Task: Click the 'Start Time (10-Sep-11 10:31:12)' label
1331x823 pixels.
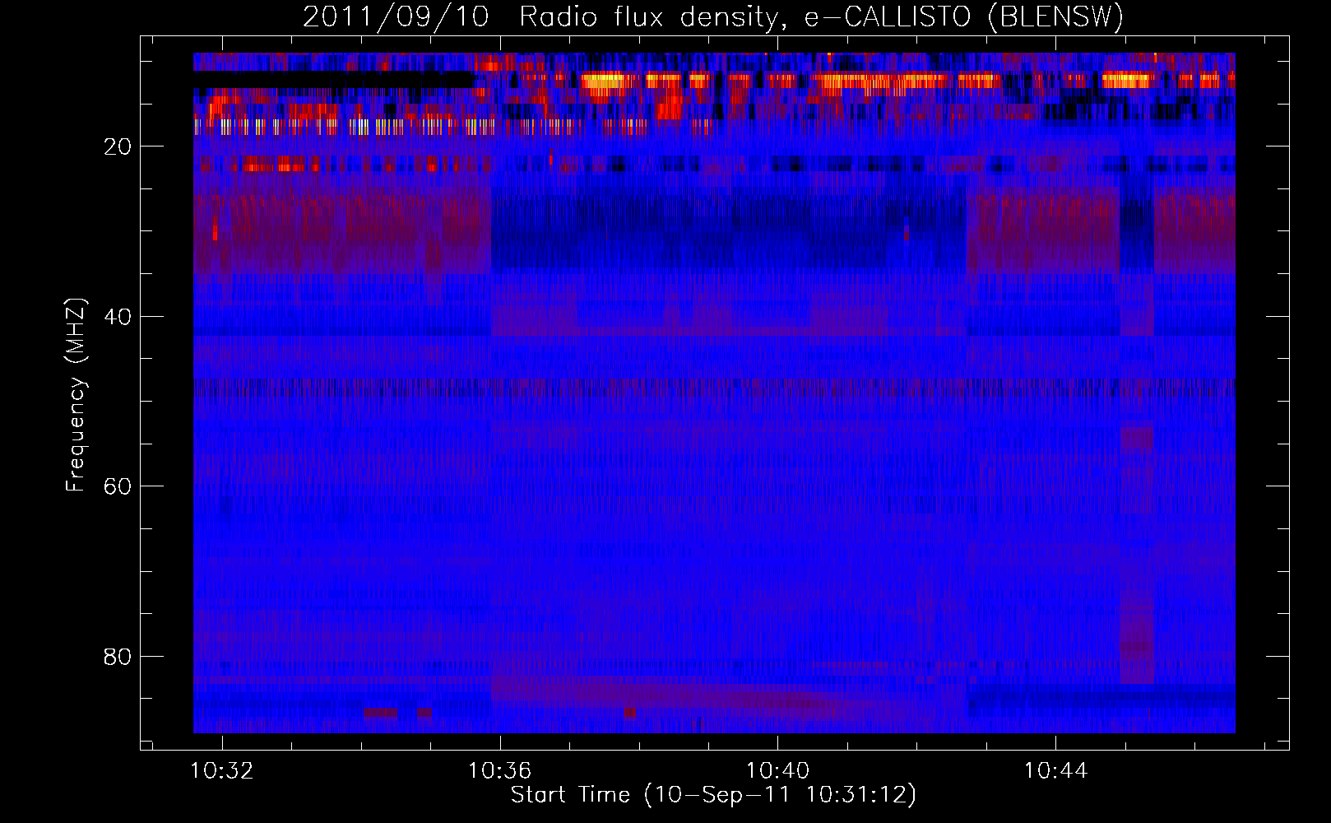Action: click(x=713, y=795)
